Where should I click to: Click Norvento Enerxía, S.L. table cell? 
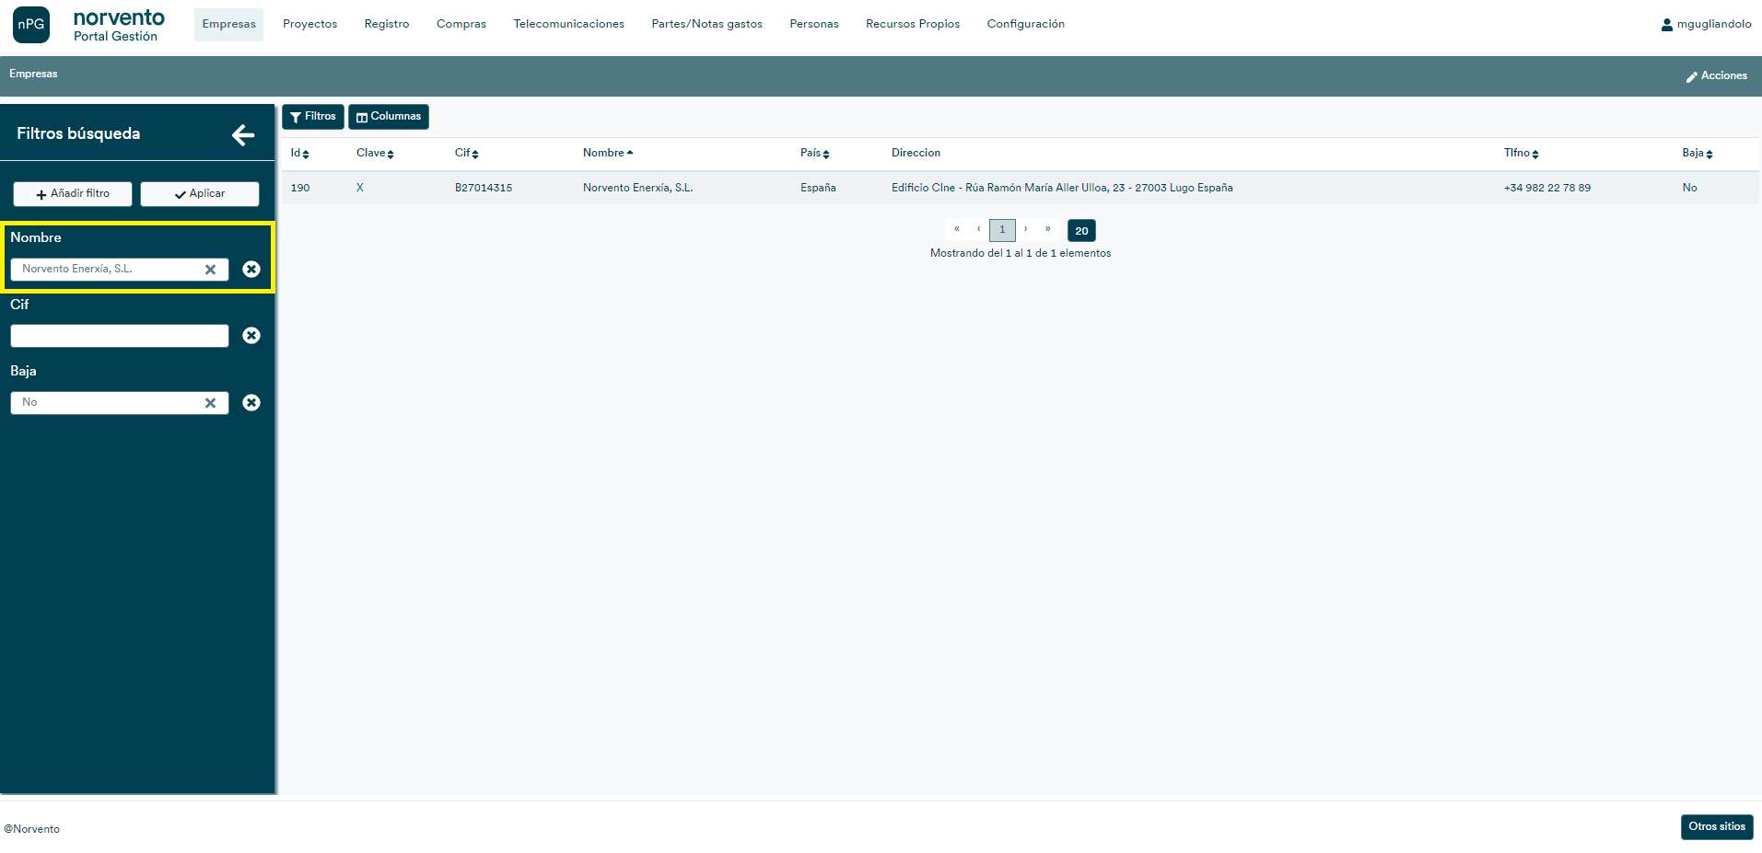tap(637, 188)
